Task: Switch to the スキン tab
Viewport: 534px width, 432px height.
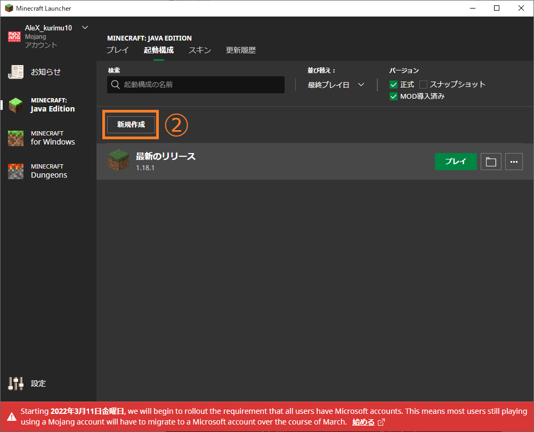Action: (200, 50)
